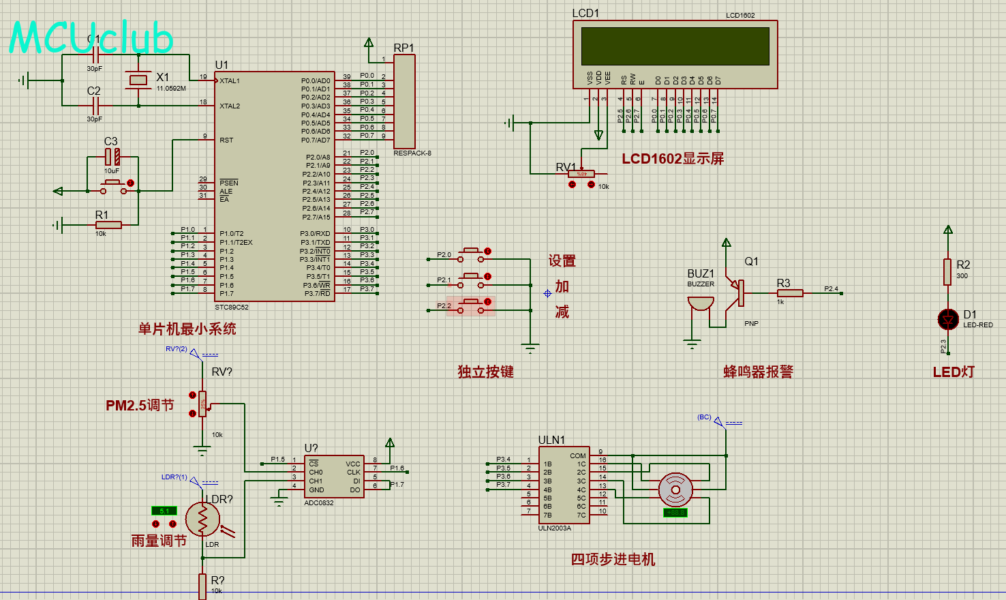The width and height of the screenshot is (1006, 600).
Task: Click the stepper motor symbol
Action: [675, 489]
